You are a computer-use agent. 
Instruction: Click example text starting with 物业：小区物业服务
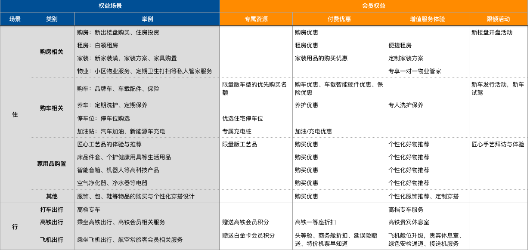pyautogui.click(x=145, y=71)
